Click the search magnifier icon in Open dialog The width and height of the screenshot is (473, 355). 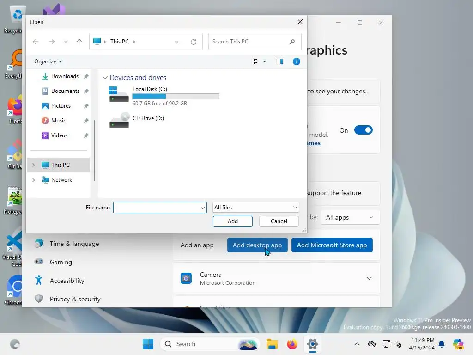(292, 42)
